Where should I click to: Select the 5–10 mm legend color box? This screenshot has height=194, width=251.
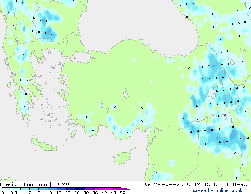pyautogui.click(x=43, y=189)
